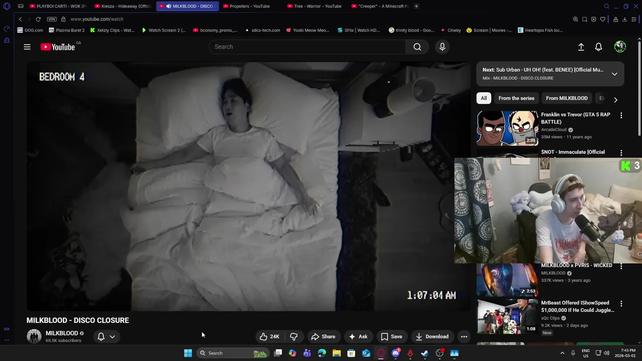Open Steam from the taskbar
Image resolution: width=642 pixels, height=361 pixels.
click(425, 353)
